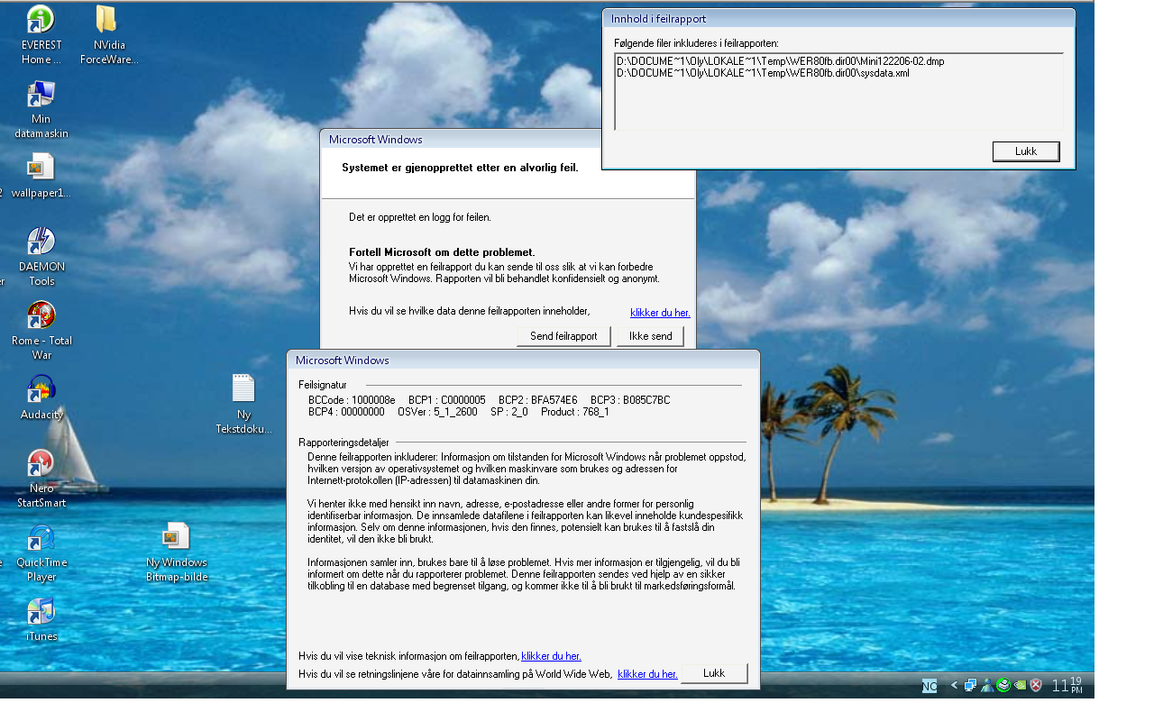
Task: Select the Nero StartSmart shortcut
Action: (x=41, y=479)
